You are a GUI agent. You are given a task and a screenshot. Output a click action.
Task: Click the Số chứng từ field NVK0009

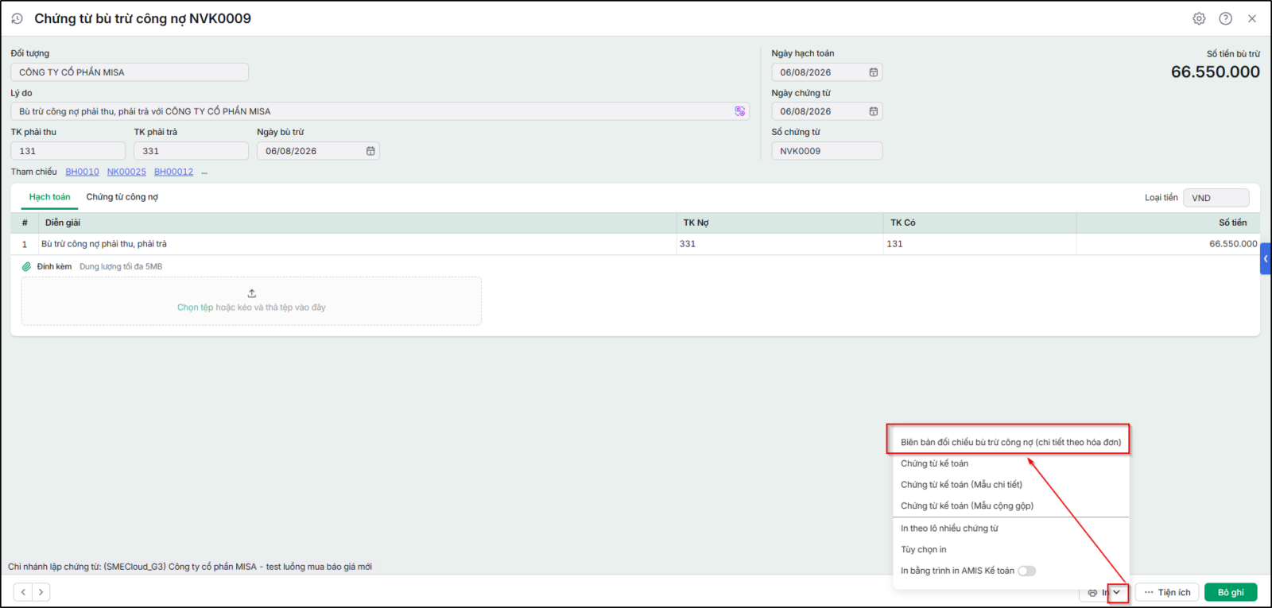click(827, 151)
